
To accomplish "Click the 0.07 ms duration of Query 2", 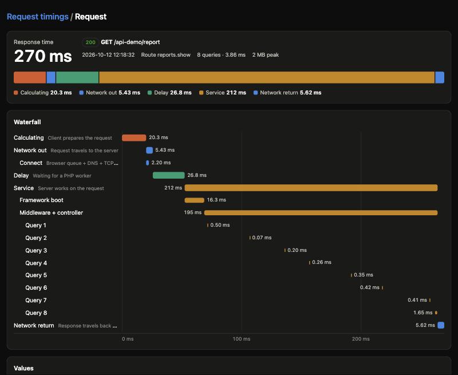I will (x=262, y=238).
